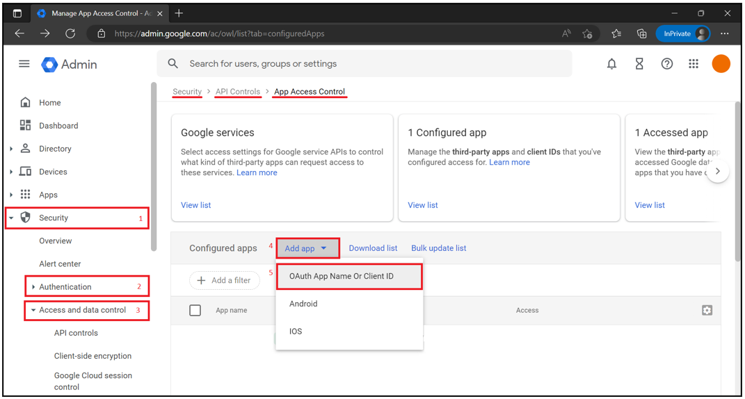
Task: Open View list under Google services
Action: coord(195,205)
